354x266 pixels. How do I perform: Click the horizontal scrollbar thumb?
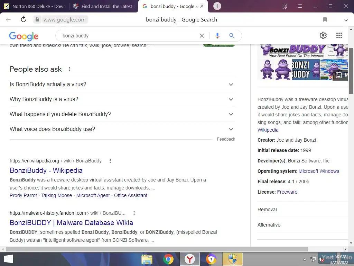pyautogui.click(x=157, y=249)
